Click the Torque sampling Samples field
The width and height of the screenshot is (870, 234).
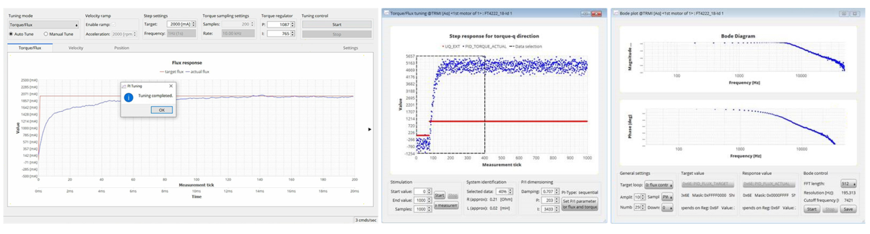coord(238,24)
